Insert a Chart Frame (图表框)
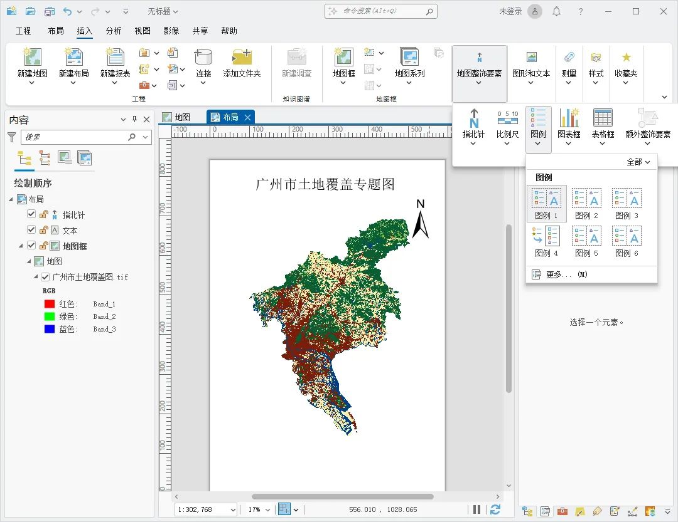This screenshot has width=678, height=522. (569, 127)
